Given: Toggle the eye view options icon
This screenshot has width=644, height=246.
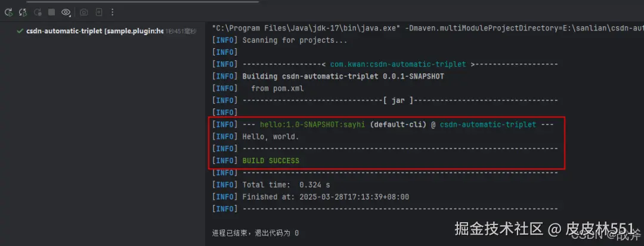Looking at the screenshot, I should pyautogui.click(x=66, y=12).
